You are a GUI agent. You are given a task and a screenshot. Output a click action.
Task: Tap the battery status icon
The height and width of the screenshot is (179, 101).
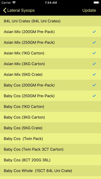(x=96, y=3)
